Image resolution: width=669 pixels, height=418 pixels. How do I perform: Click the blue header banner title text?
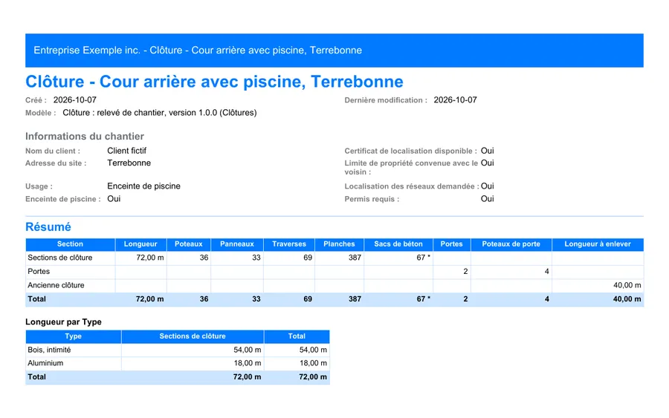tap(198, 50)
